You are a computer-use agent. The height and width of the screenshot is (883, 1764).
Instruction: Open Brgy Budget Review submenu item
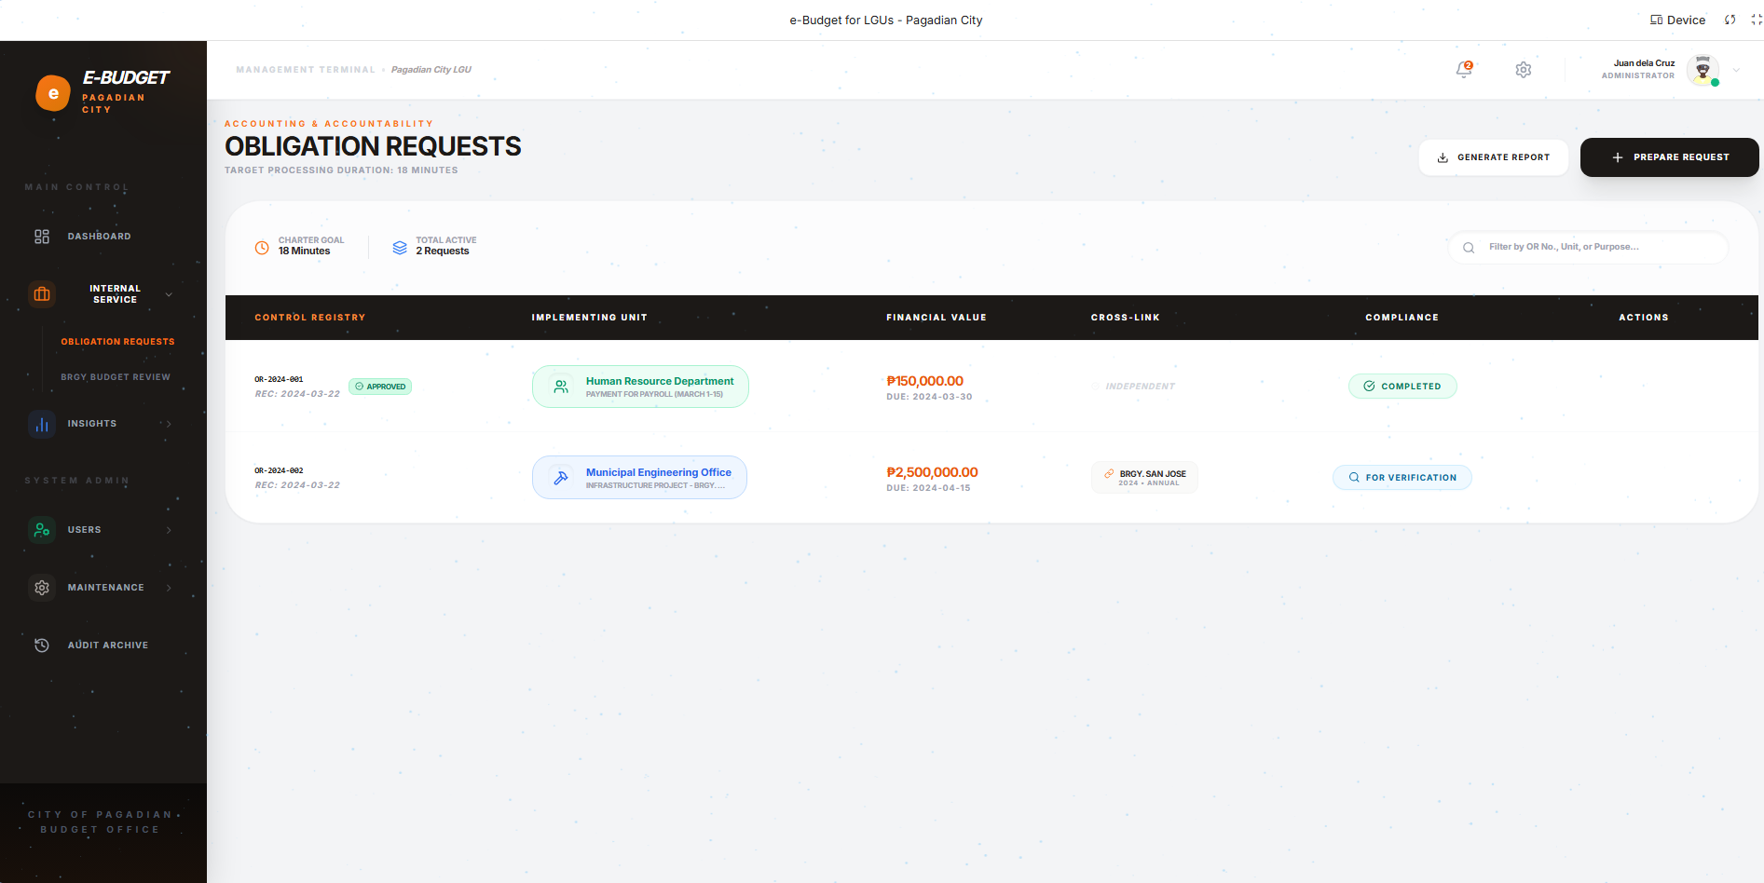point(116,377)
